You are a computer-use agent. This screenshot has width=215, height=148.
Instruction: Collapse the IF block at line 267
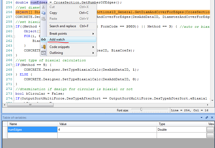(x=14, y=66)
